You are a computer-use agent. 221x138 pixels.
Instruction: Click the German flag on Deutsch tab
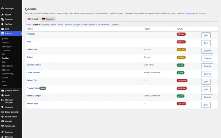(x=43, y=19)
